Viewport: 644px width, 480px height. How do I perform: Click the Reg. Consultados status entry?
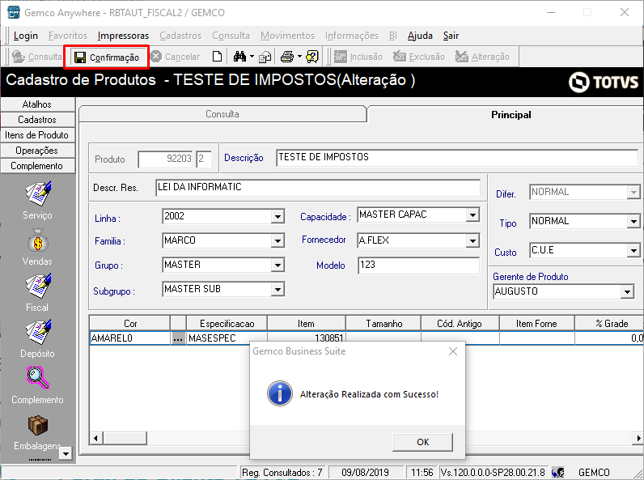282,473
